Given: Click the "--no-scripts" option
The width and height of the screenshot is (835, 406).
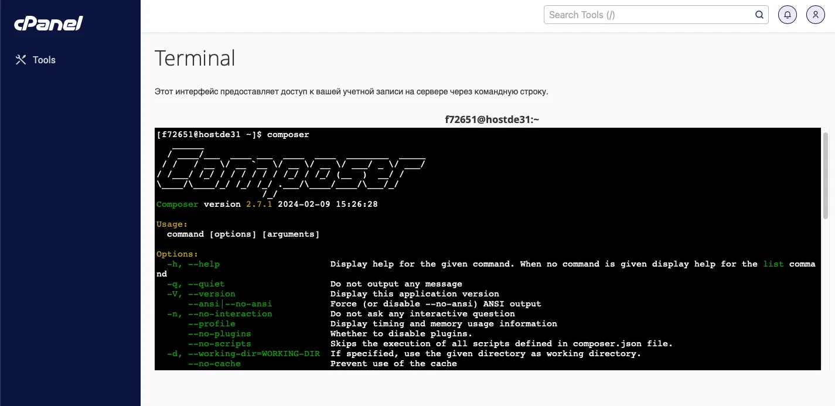Looking at the screenshot, I should 220,344.
